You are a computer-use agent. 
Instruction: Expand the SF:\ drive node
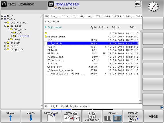(x=2, y=16)
